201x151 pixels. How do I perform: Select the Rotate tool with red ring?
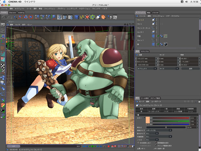coord(31,17)
